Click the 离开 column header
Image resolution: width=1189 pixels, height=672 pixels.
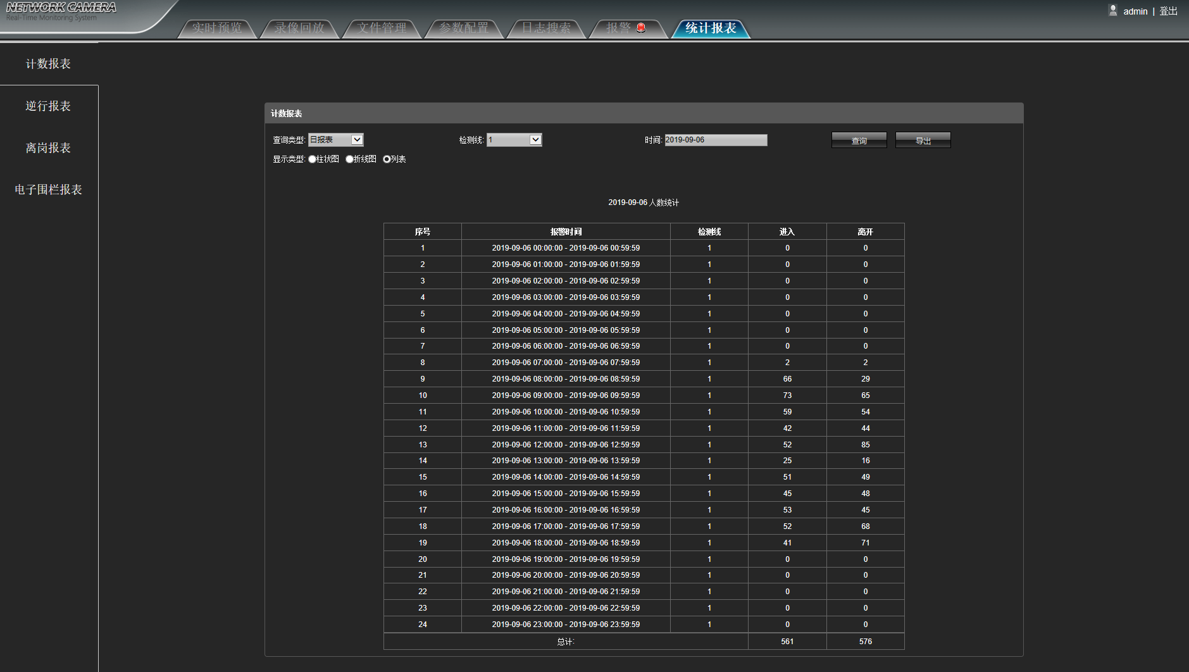pos(866,232)
